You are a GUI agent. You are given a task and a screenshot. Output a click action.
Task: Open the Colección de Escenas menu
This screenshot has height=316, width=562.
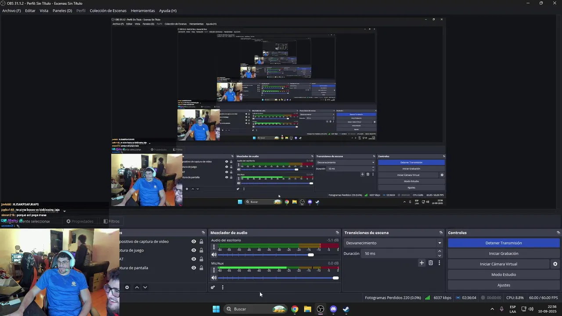(108, 11)
